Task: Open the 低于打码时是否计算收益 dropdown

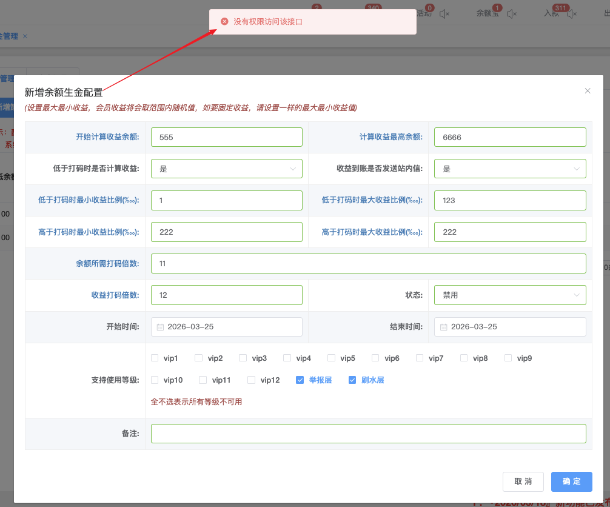Action: pyautogui.click(x=226, y=169)
